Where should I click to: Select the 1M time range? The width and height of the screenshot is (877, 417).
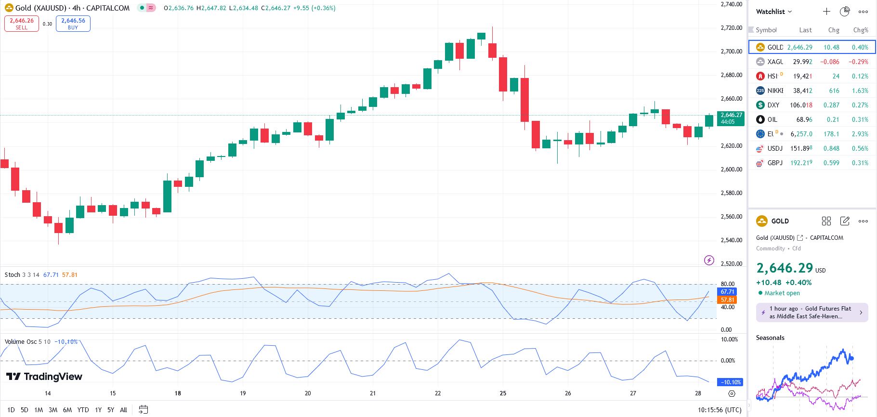[39, 410]
